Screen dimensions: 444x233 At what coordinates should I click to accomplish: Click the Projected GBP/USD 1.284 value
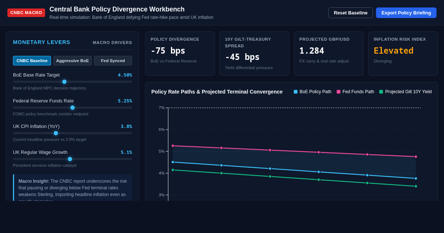click(312, 51)
